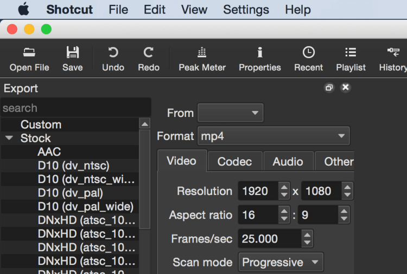Image resolution: width=407 pixels, height=274 pixels.
Task: Switch to the Audio tab
Action: [288, 161]
